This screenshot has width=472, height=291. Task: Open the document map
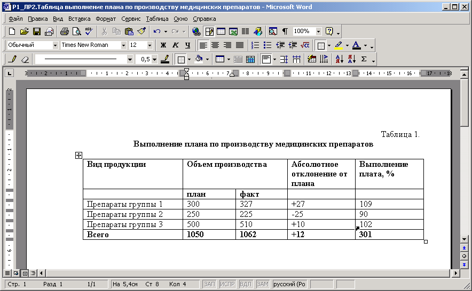coord(273,31)
